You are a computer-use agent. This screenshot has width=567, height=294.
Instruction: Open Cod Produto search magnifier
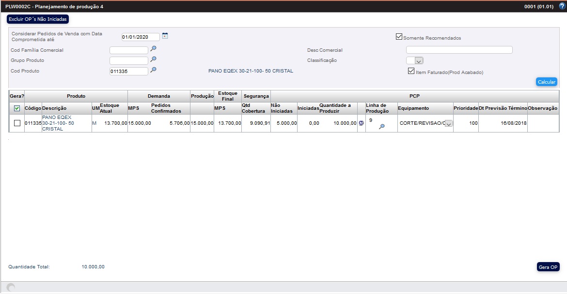pyautogui.click(x=153, y=70)
